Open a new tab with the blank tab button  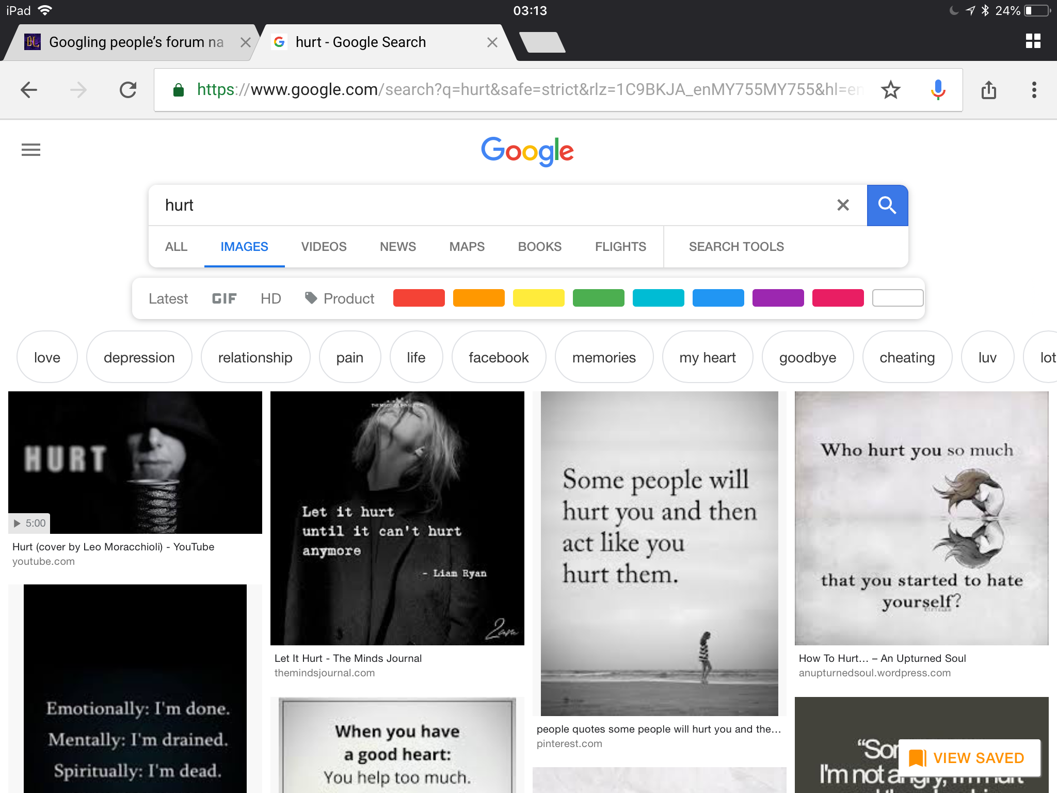(x=542, y=42)
